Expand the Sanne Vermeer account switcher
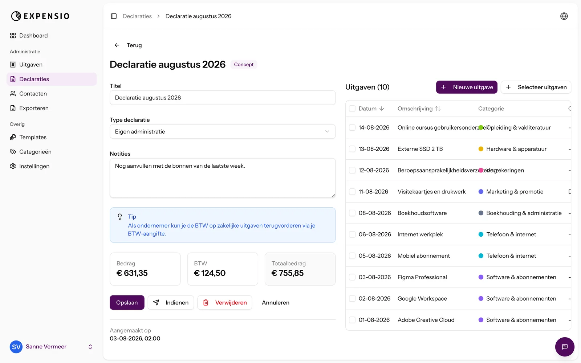This screenshot has width=581, height=363. click(x=90, y=347)
